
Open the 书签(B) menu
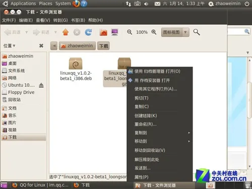point(78,20)
